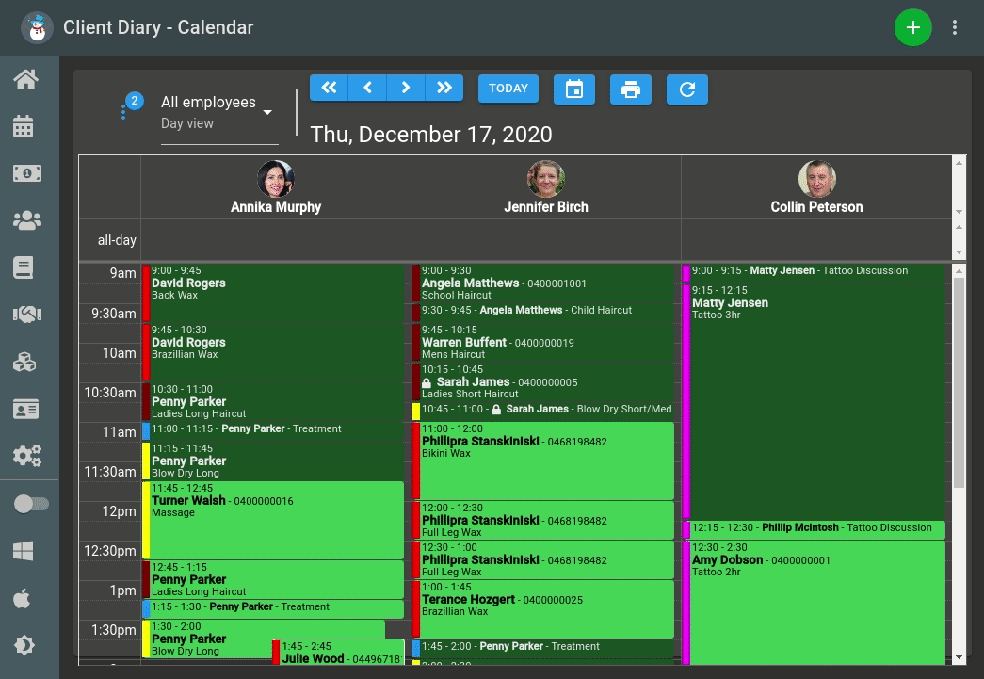Click Collin Peterson's avatar
Screen dimensions: 984x679
pos(816,179)
